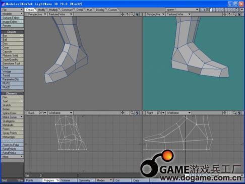Click the zoom magnifier in teal viewport header
Screen dimensions: 245x184
point(234,14)
